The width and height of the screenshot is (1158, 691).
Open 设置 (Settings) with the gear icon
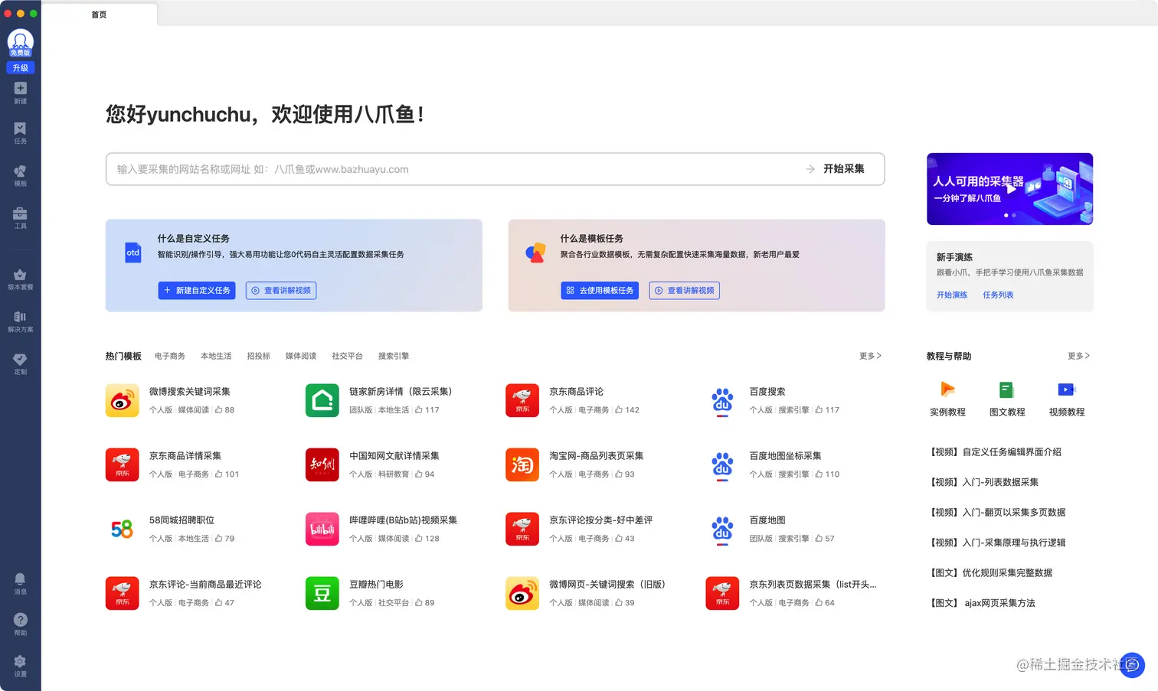coord(21,664)
